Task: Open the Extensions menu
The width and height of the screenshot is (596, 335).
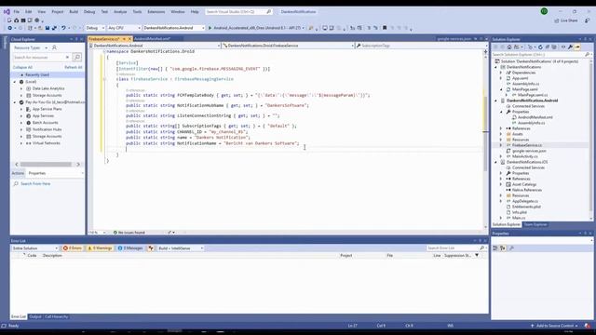Action: (156, 12)
